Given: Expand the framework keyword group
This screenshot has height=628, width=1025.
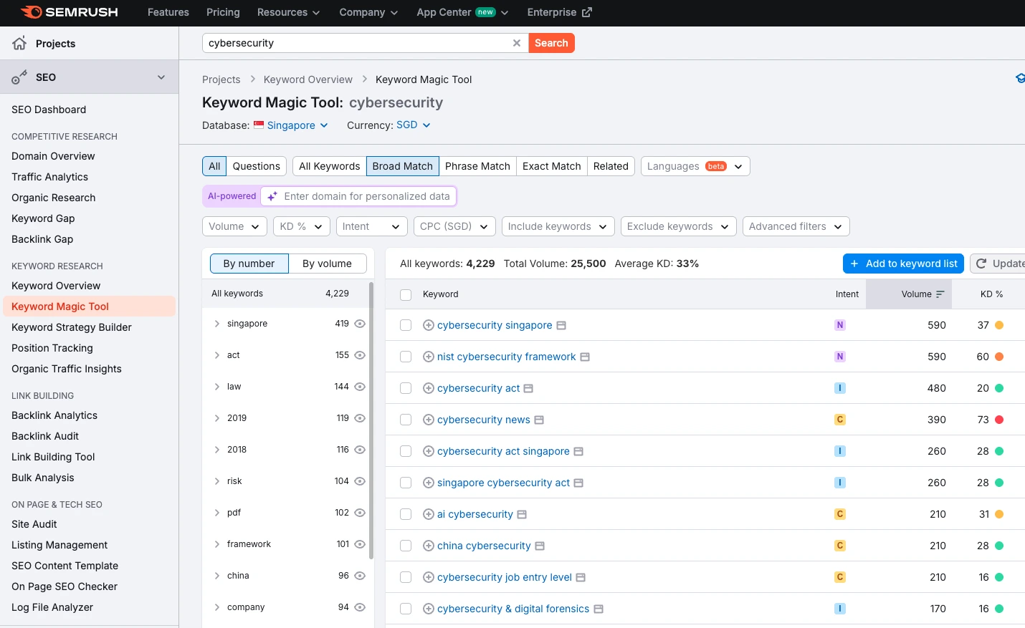Looking at the screenshot, I should click(x=216, y=544).
